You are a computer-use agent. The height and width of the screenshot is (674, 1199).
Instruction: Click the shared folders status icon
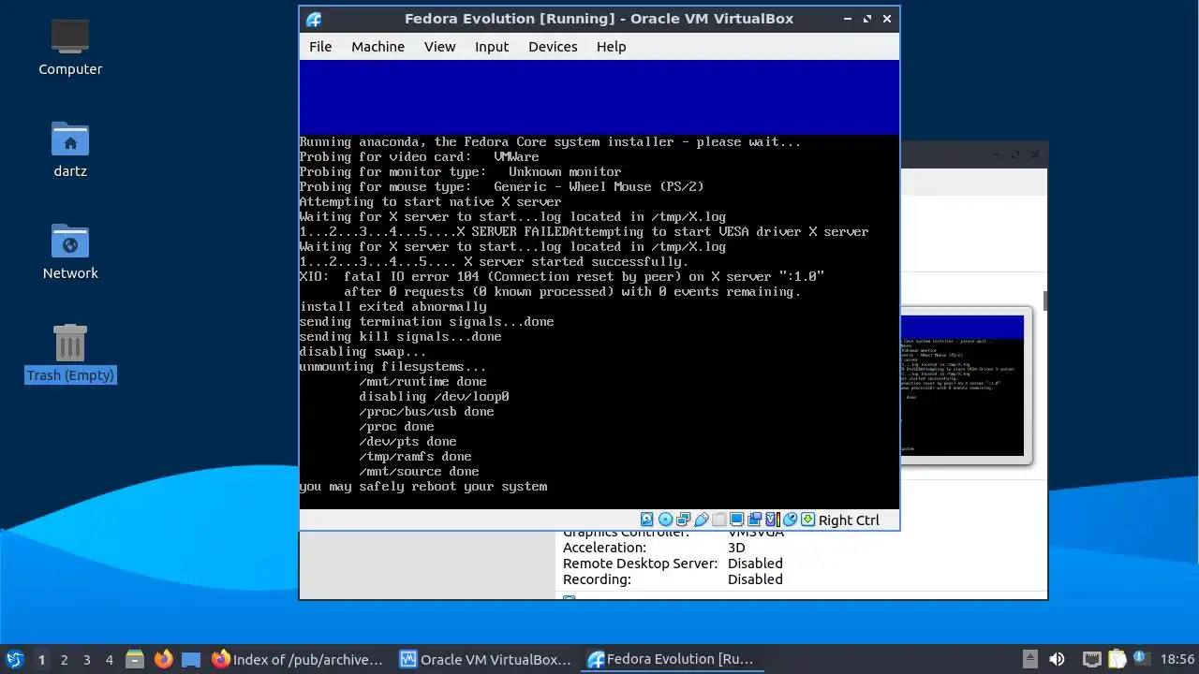[x=718, y=520]
